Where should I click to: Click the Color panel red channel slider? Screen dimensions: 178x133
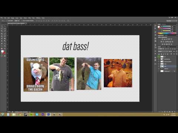coord(166,26)
